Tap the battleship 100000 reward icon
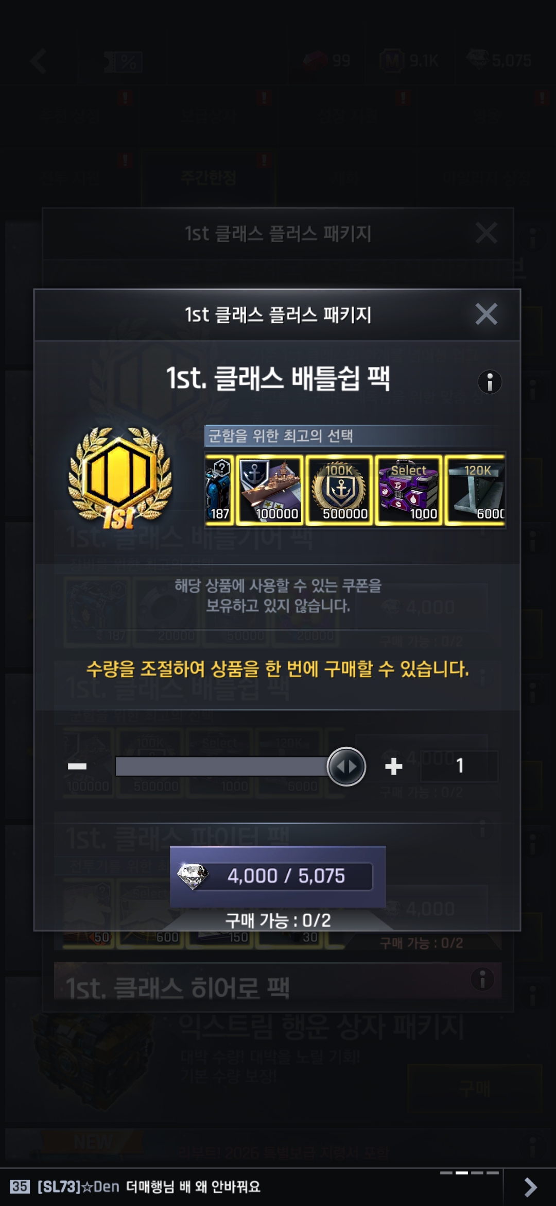 pyautogui.click(x=269, y=490)
